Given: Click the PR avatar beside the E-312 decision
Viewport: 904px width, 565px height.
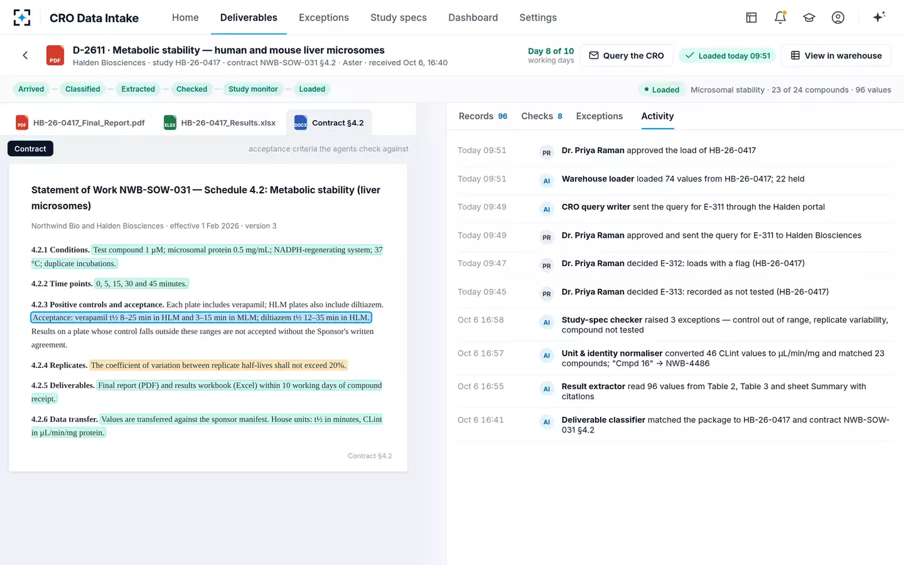Looking at the screenshot, I should click(546, 266).
